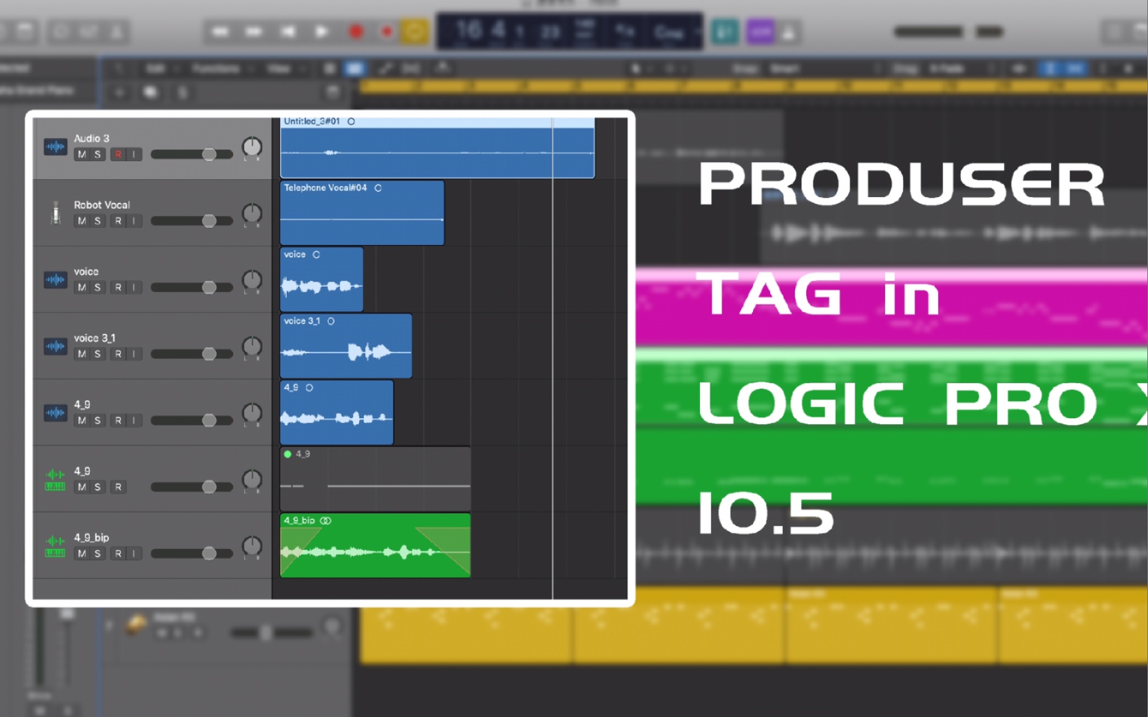The height and width of the screenshot is (717, 1148).
Task: Mute the voice 3_1 track
Action: [82, 354]
